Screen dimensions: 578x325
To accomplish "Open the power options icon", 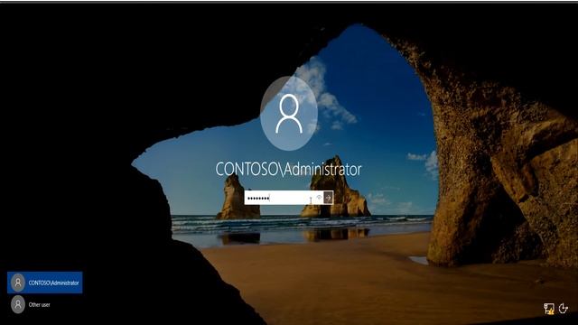I will [564, 308].
